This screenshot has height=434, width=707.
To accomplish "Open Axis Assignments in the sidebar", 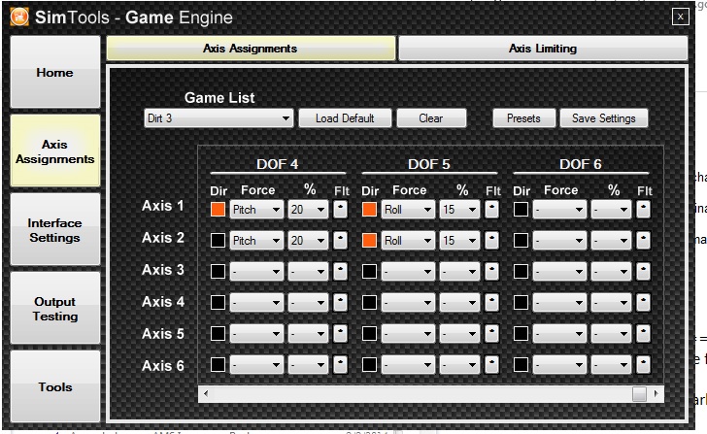I will [x=55, y=150].
